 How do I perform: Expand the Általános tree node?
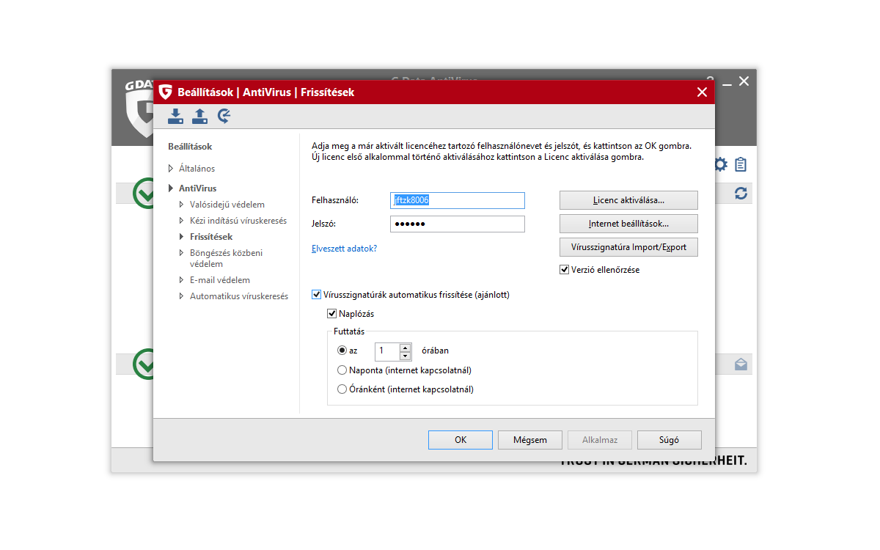click(x=171, y=169)
